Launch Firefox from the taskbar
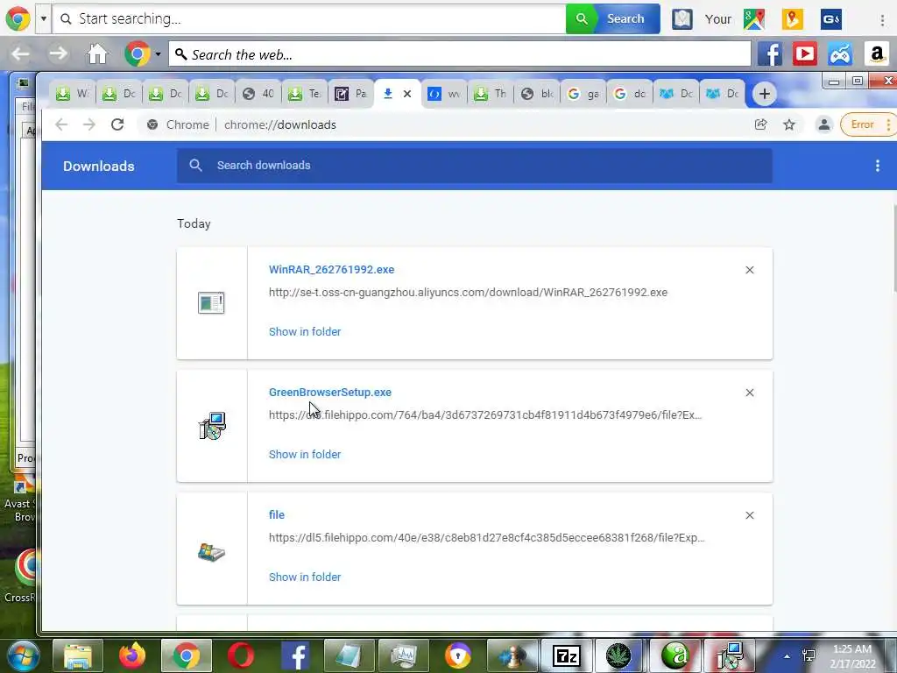The height and width of the screenshot is (673, 897). click(132, 655)
